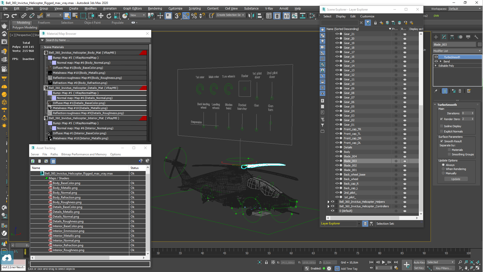Click Create New Layer icon in Layer Explorer
The width and height of the screenshot is (483, 272).
pyautogui.click(x=381, y=23)
